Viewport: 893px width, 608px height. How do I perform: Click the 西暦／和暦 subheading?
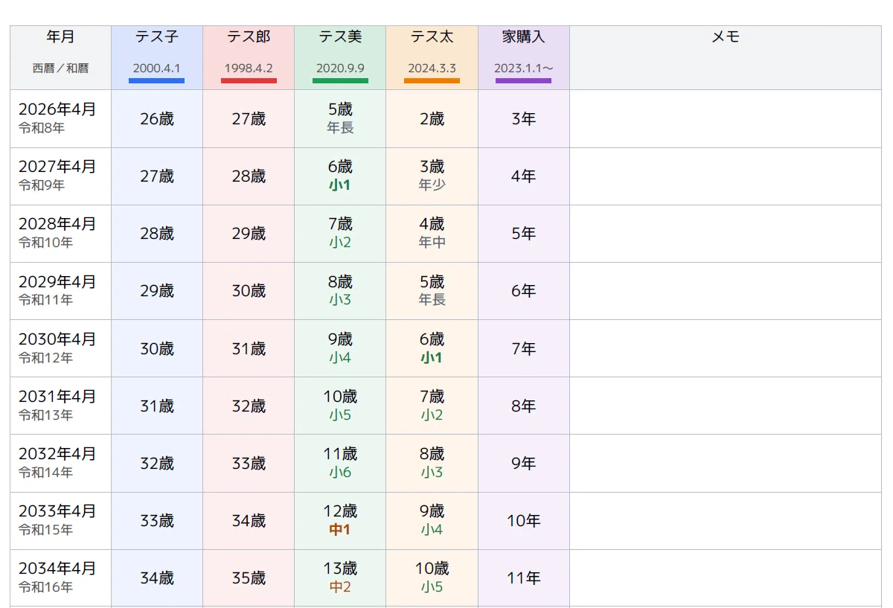(x=60, y=68)
